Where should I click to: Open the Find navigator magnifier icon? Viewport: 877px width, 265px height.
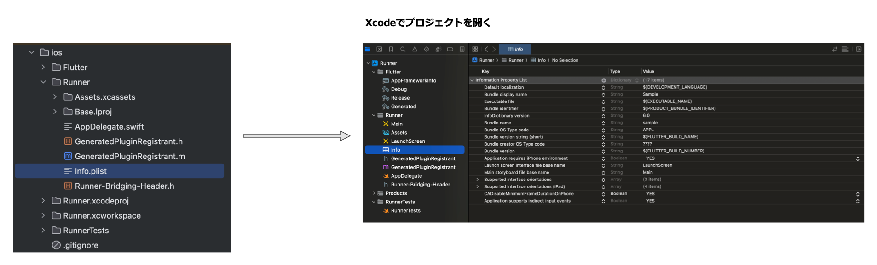point(403,49)
